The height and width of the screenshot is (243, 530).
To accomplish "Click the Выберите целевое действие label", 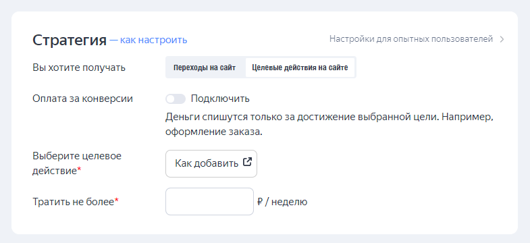I will [77, 163].
